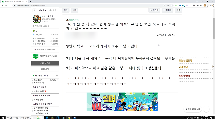Open 부족원 등록 board
This screenshot has height=119, width=215.
click(x=38, y=100)
